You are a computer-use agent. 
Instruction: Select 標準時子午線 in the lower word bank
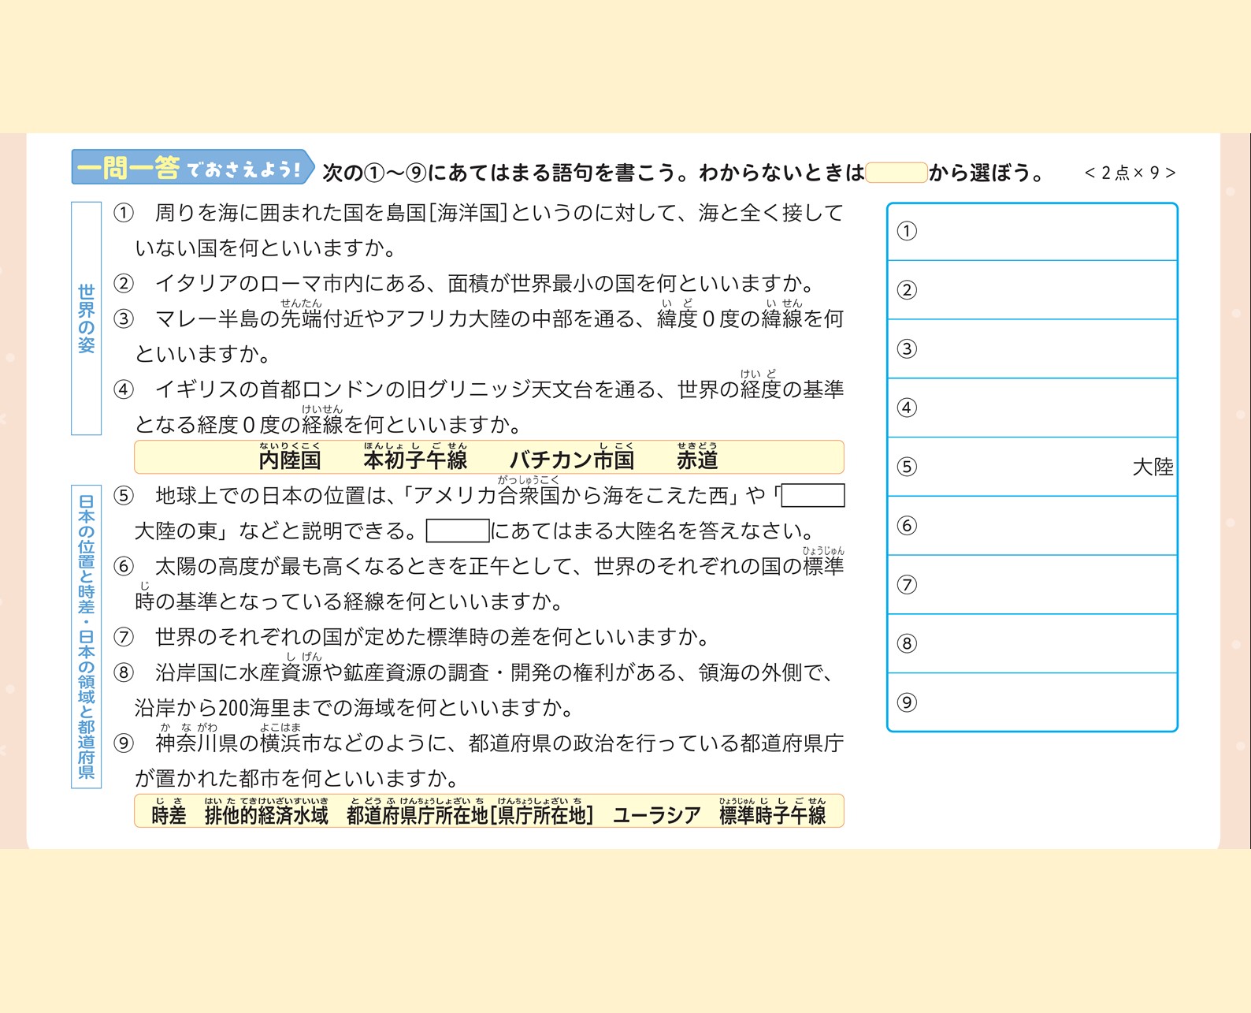(772, 815)
